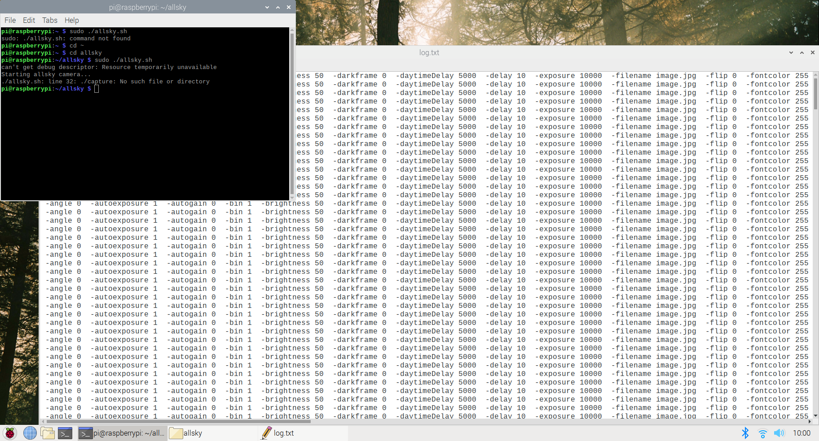Click the clock showing 10:00

pos(801,433)
